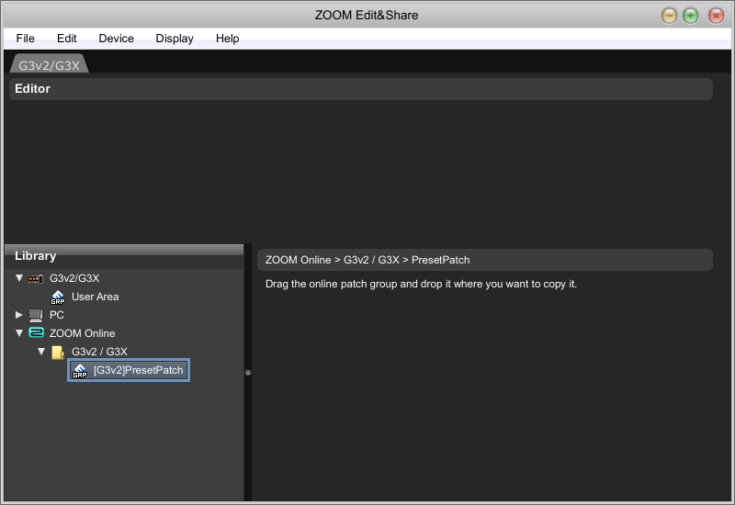Collapse the G3v2 / G3X folder node
735x505 pixels.
coord(41,351)
